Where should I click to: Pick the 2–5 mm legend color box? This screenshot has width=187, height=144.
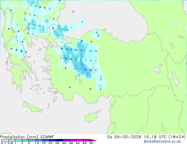(x=25, y=140)
